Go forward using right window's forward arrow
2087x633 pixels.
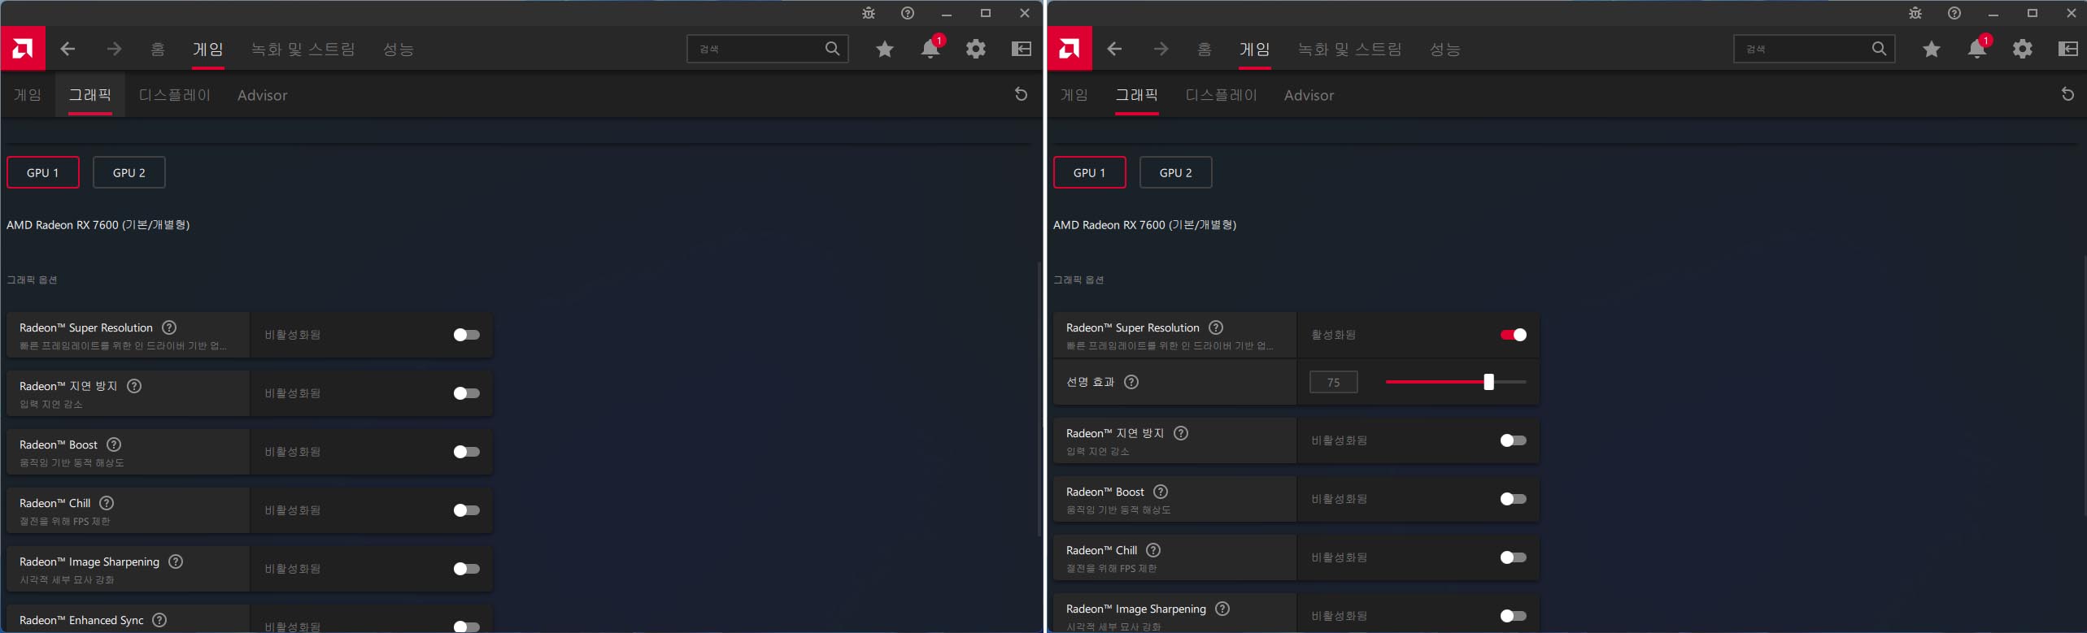tap(1161, 49)
